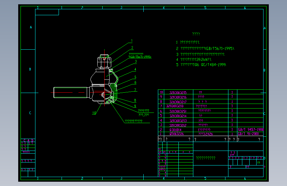This screenshot has height=186, width=287.
Task: Click callout number 2 on the drawing
Action: [x=132, y=48]
